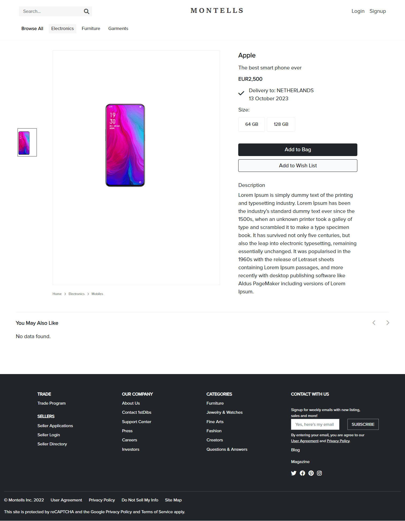This screenshot has width=405, height=521.
Task: Show next You May Also Like items
Action: click(x=388, y=323)
